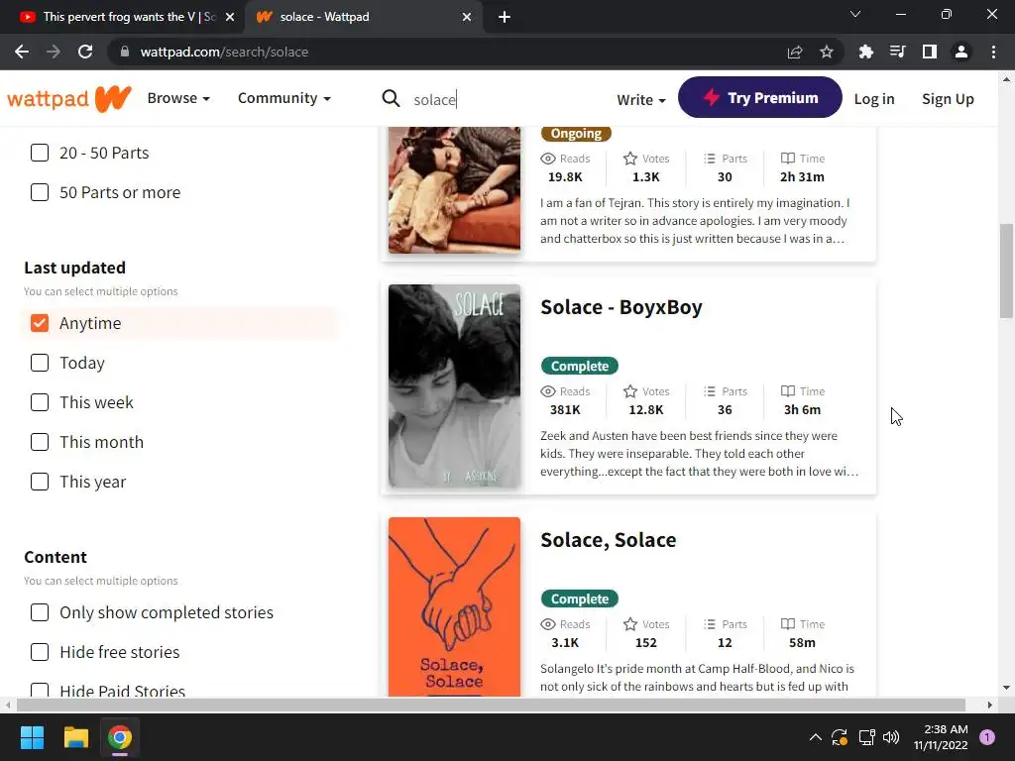
Task: Check the Today filter
Action: point(40,363)
